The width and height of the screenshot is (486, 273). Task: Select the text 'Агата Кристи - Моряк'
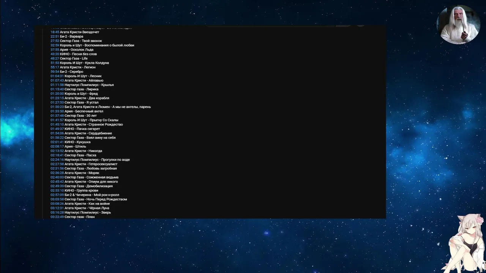click(82, 173)
